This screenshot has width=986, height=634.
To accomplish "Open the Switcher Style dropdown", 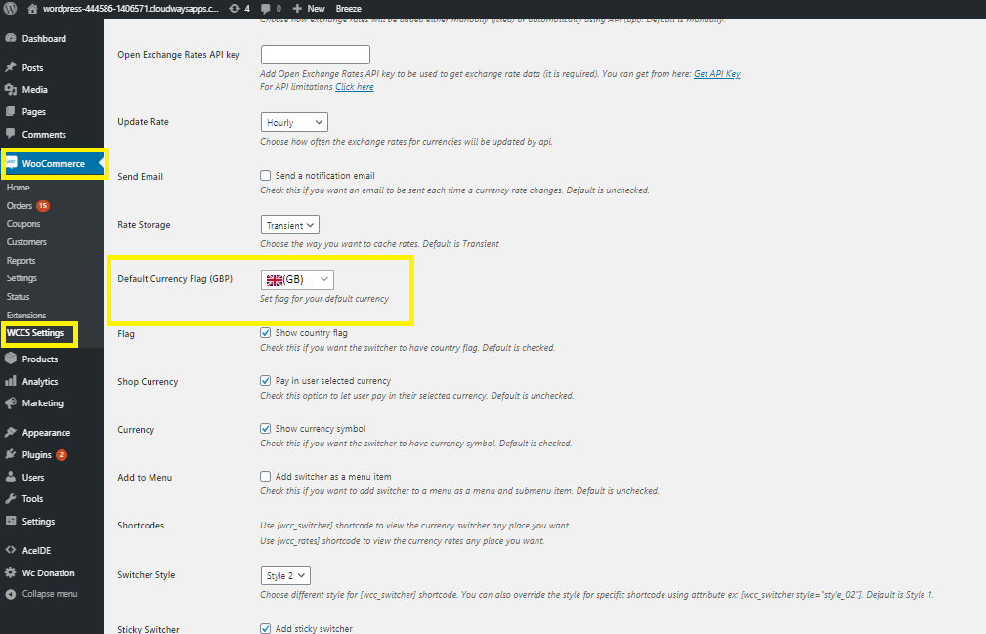I will click(x=285, y=575).
